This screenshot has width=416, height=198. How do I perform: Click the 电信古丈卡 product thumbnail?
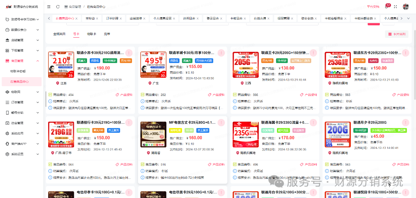tap(153, 135)
